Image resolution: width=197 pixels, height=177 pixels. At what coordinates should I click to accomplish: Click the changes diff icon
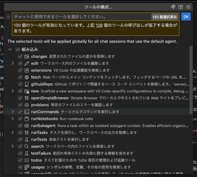pos(27,57)
